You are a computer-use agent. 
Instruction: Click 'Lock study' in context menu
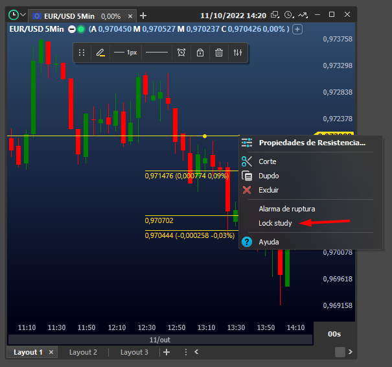pos(275,223)
